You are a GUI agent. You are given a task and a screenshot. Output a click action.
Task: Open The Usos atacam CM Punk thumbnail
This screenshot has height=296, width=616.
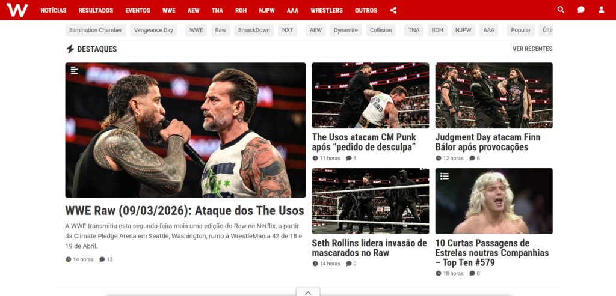[x=371, y=95]
